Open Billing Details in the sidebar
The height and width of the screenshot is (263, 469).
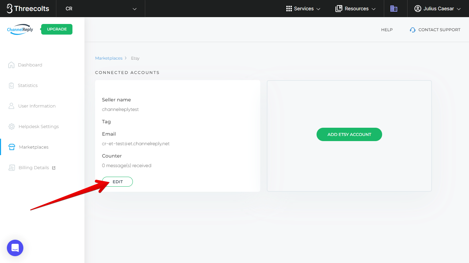(34, 168)
